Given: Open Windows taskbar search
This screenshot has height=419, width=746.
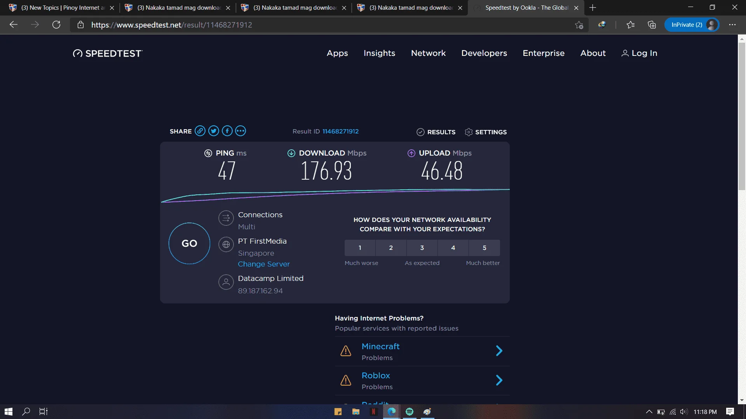Looking at the screenshot, I should [x=26, y=412].
